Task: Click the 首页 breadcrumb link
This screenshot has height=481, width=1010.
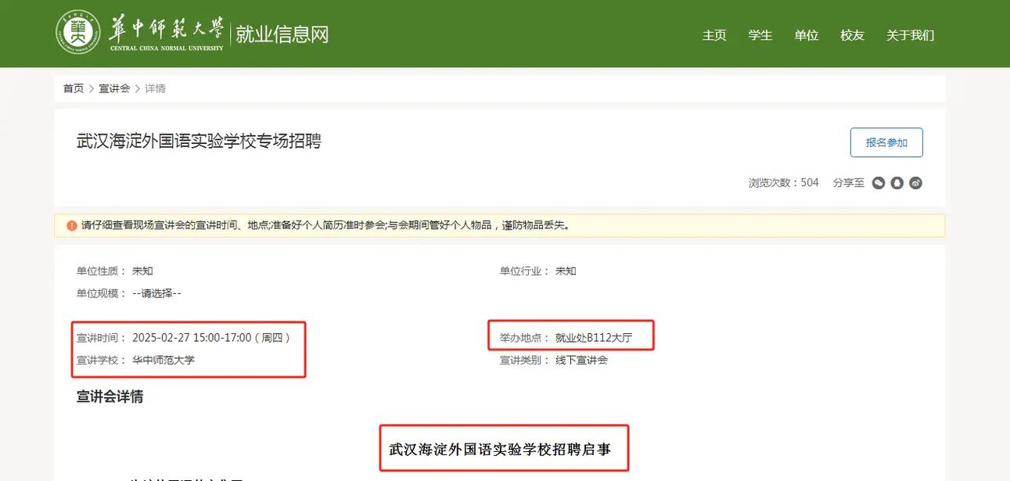Action: (73, 88)
